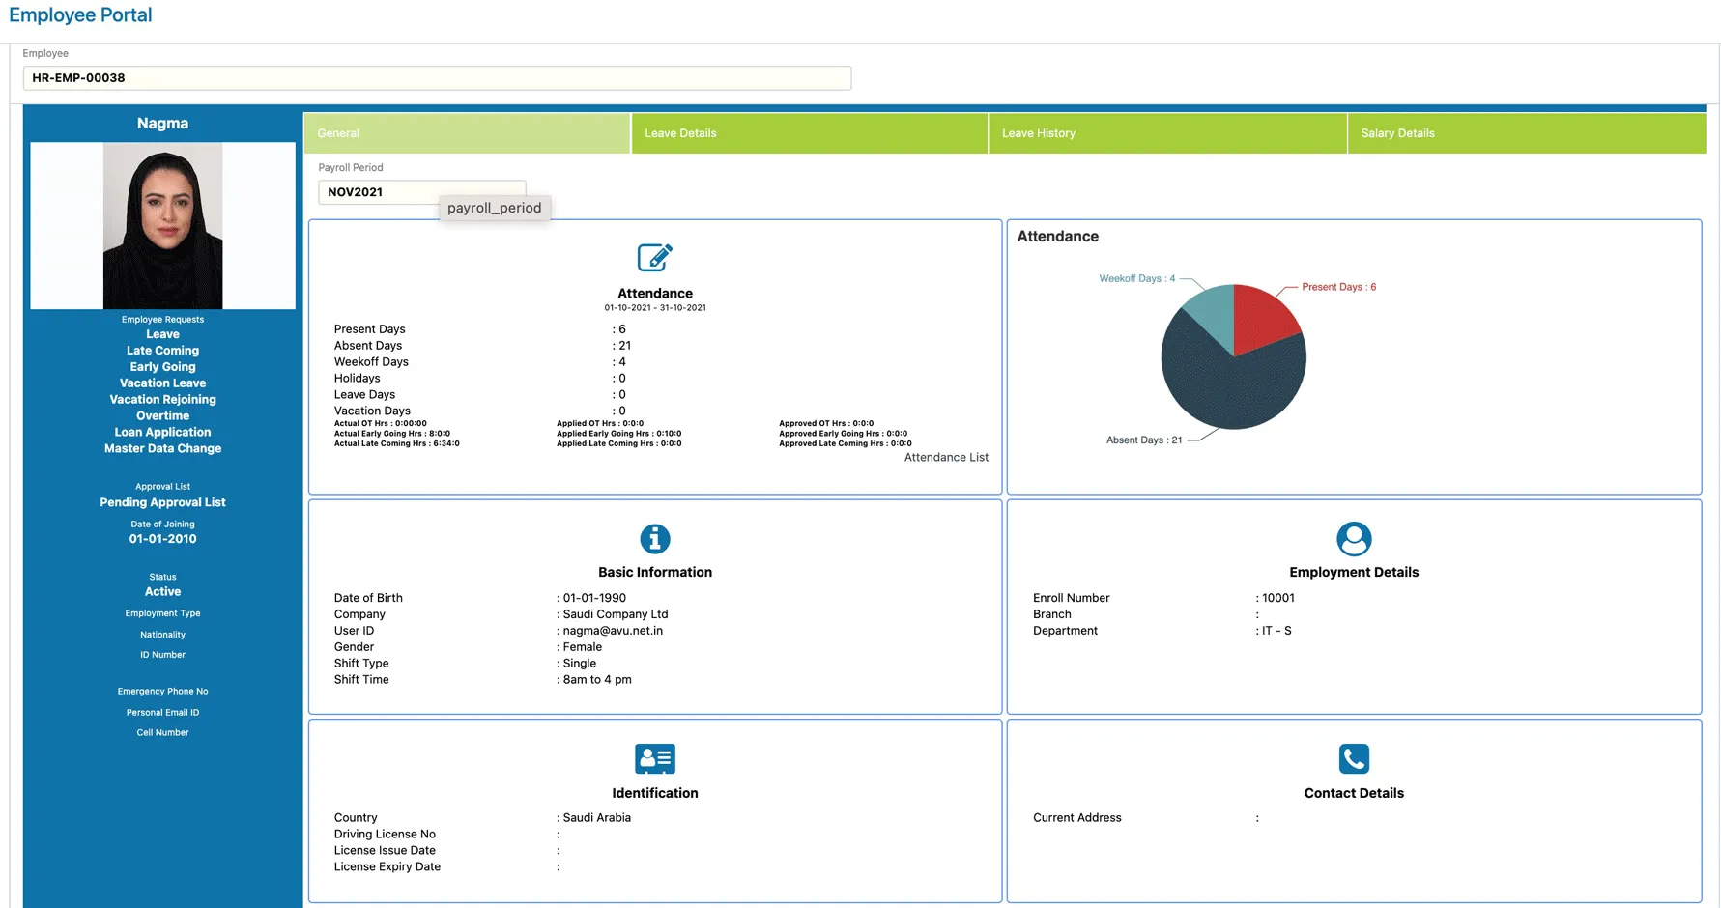Open the Loan Application page

click(x=161, y=432)
